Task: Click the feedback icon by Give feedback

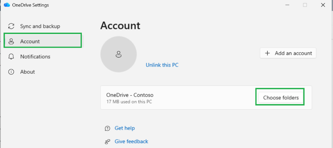Action: [108, 141]
